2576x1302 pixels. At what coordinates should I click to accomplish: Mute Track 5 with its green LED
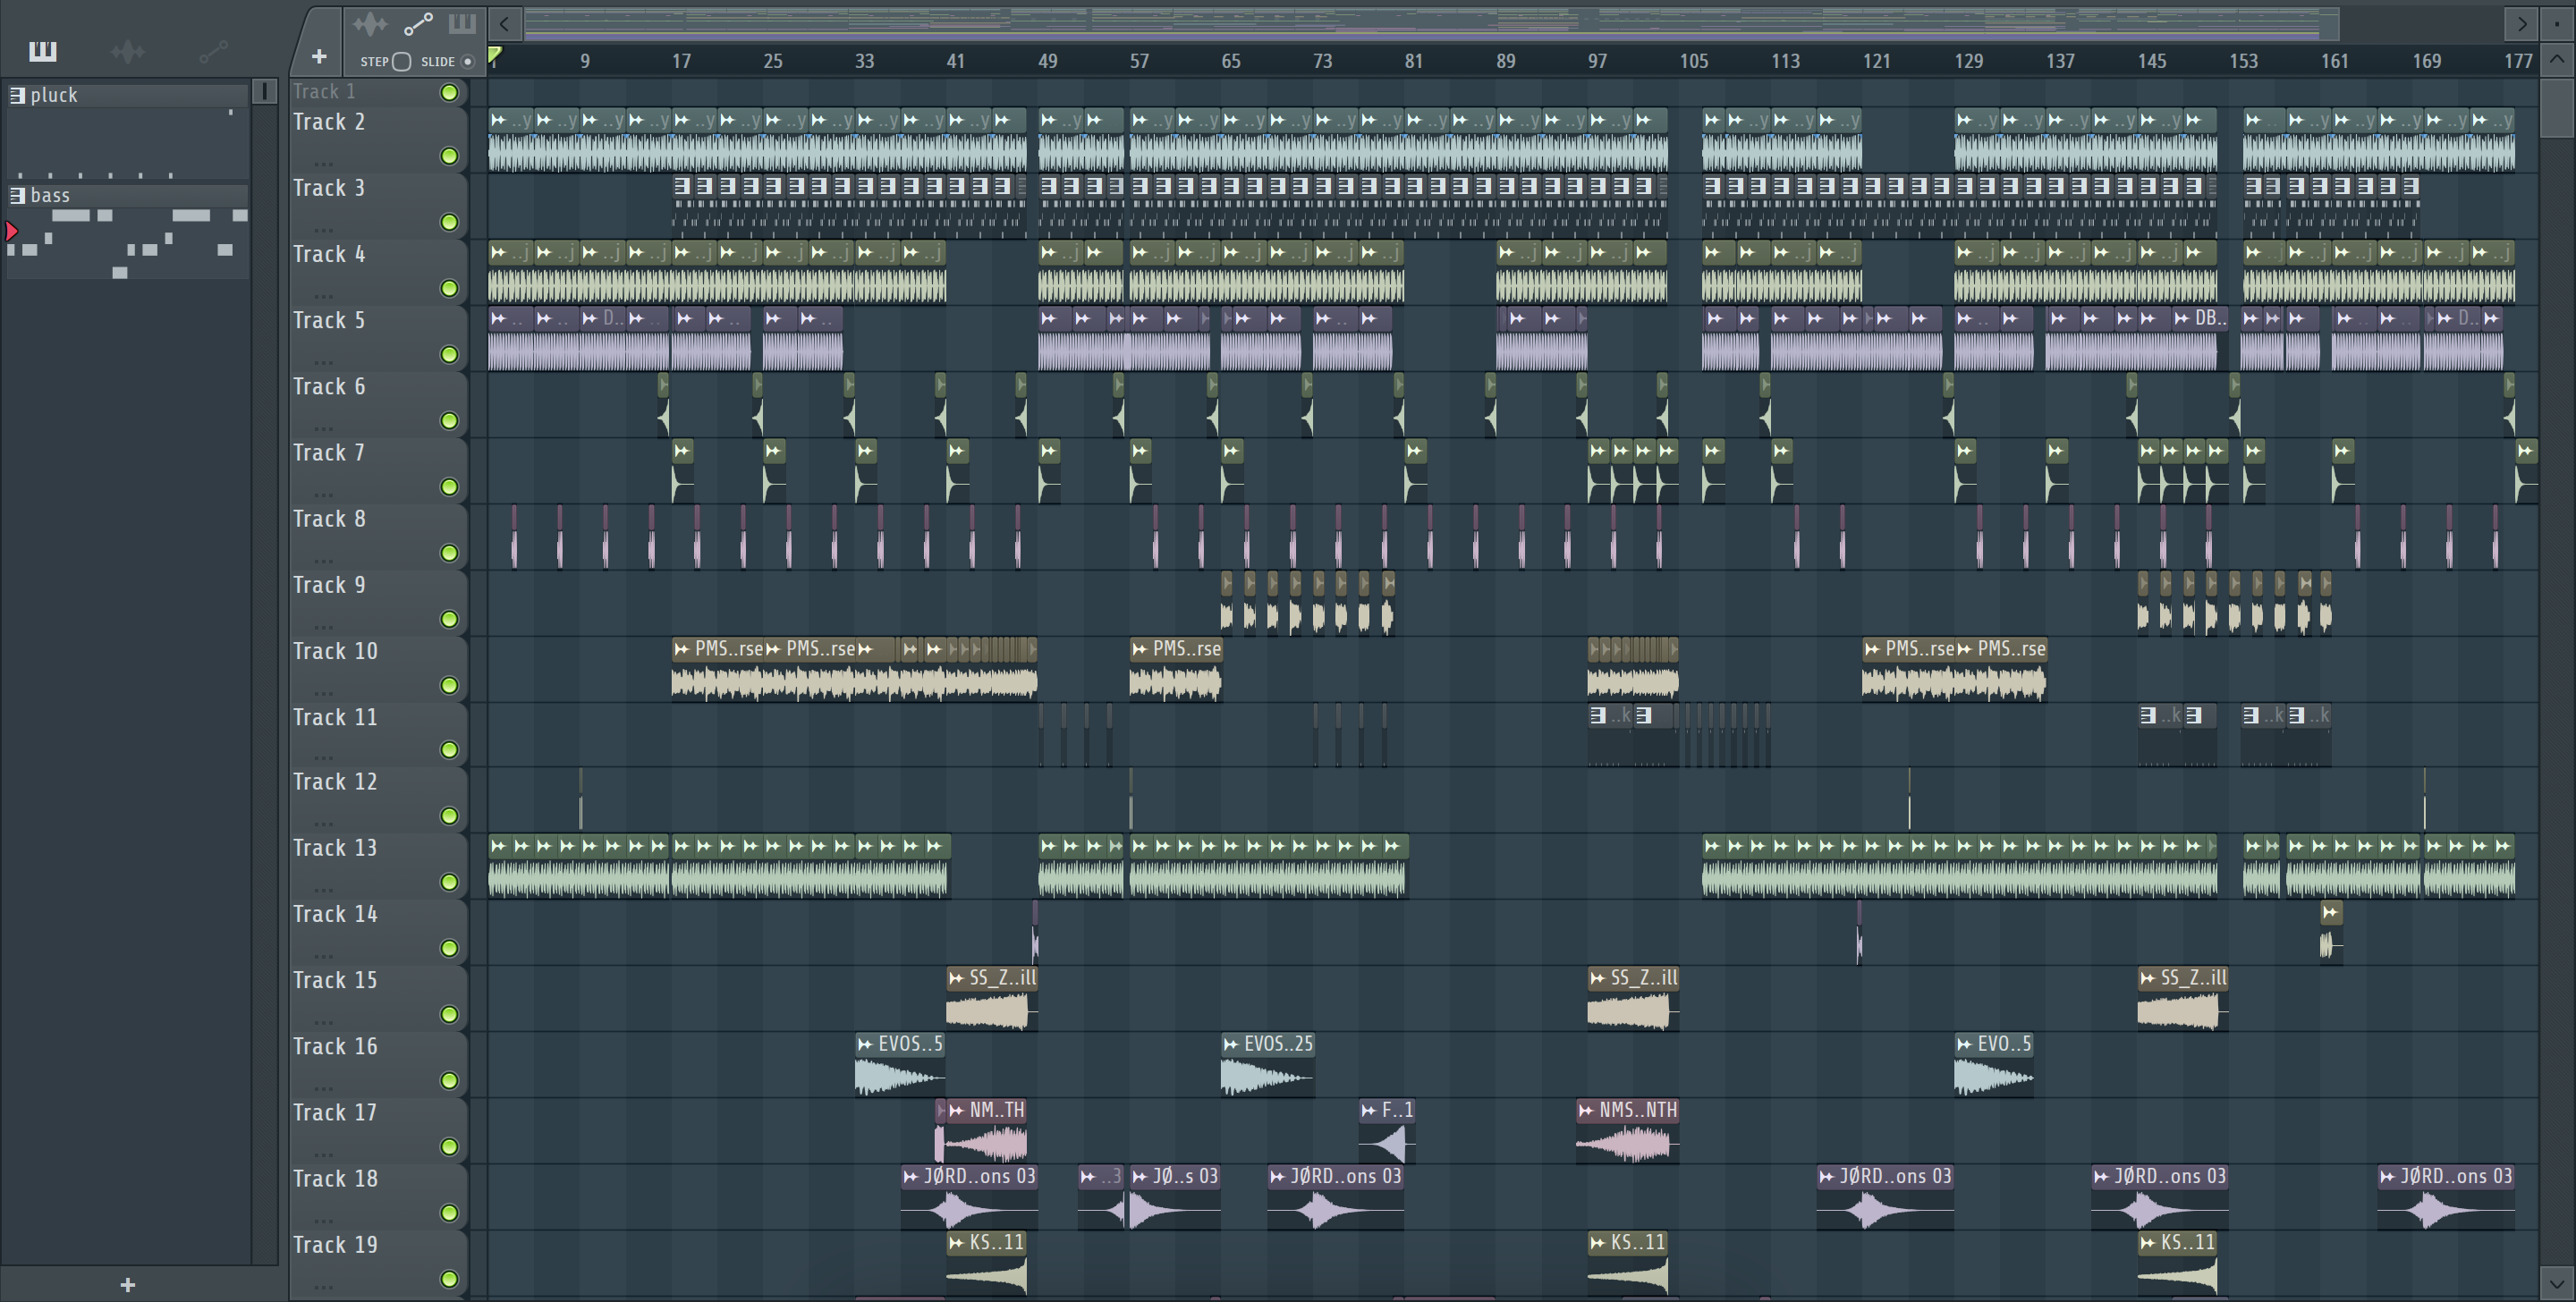tap(450, 355)
